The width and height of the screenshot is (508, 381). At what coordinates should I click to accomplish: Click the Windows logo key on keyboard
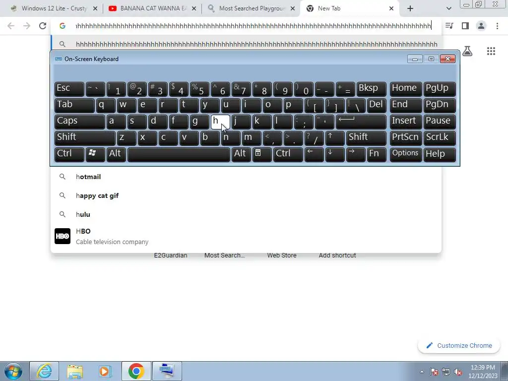click(95, 154)
